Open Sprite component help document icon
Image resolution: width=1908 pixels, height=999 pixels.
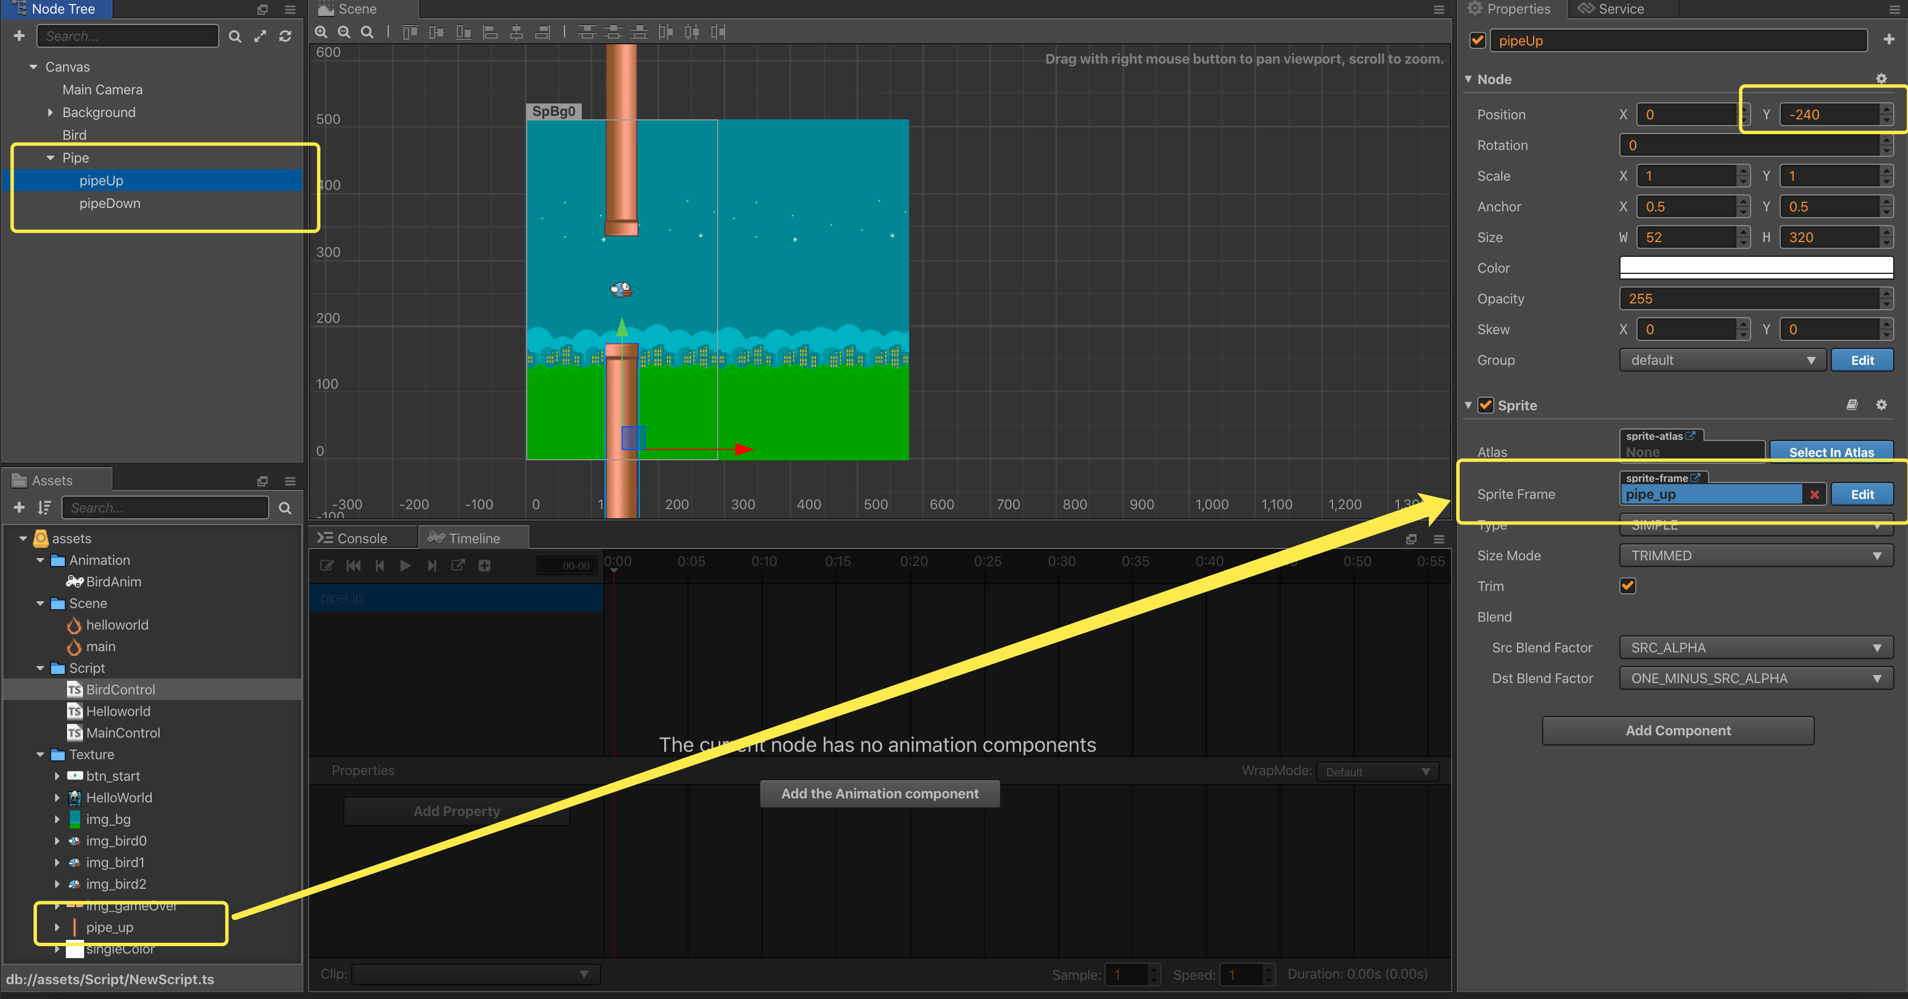point(1852,405)
